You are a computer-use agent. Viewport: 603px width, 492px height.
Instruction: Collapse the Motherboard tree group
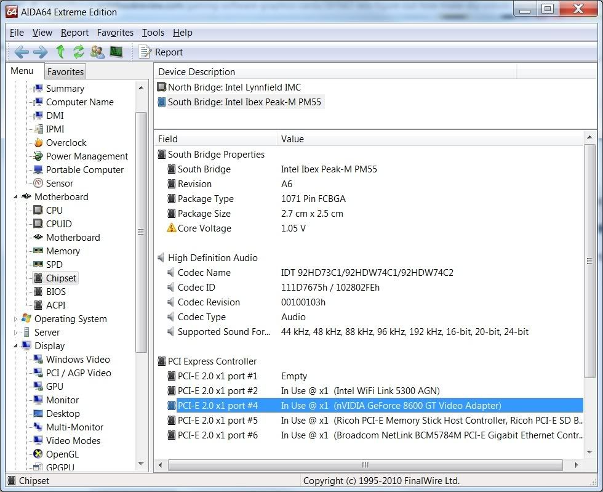[16, 196]
